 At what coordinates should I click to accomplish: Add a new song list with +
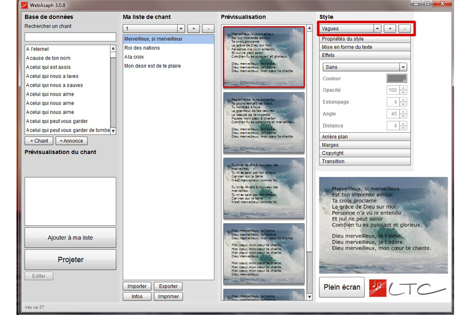point(194,28)
